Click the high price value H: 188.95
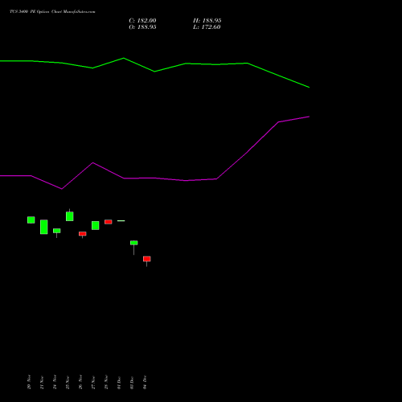The height and width of the screenshot is (402, 402). pyautogui.click(x=207, y=21)
